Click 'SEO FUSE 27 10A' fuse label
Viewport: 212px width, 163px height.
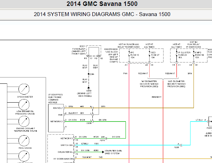pos(155,55)
